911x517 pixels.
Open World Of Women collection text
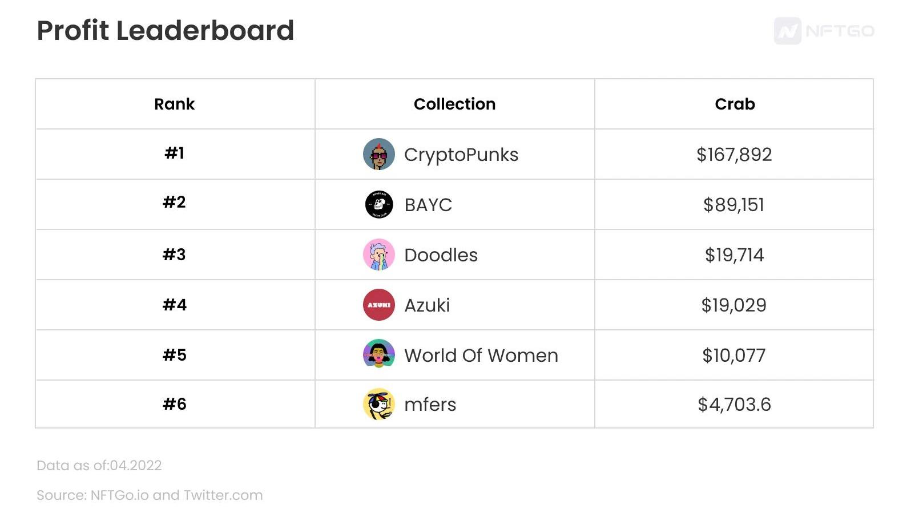coord(481,356)
